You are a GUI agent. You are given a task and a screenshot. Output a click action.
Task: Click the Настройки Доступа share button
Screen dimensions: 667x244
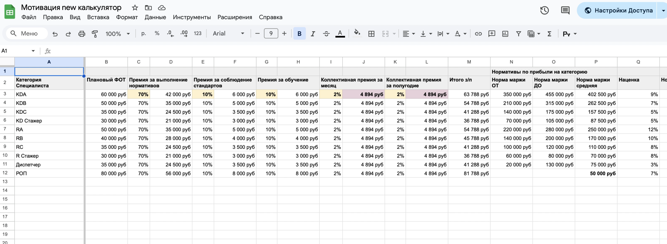[618, 11]
